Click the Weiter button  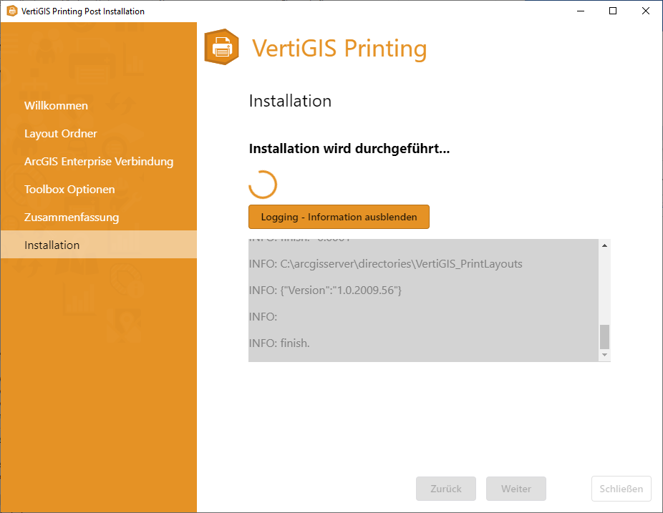pos(516,489)
